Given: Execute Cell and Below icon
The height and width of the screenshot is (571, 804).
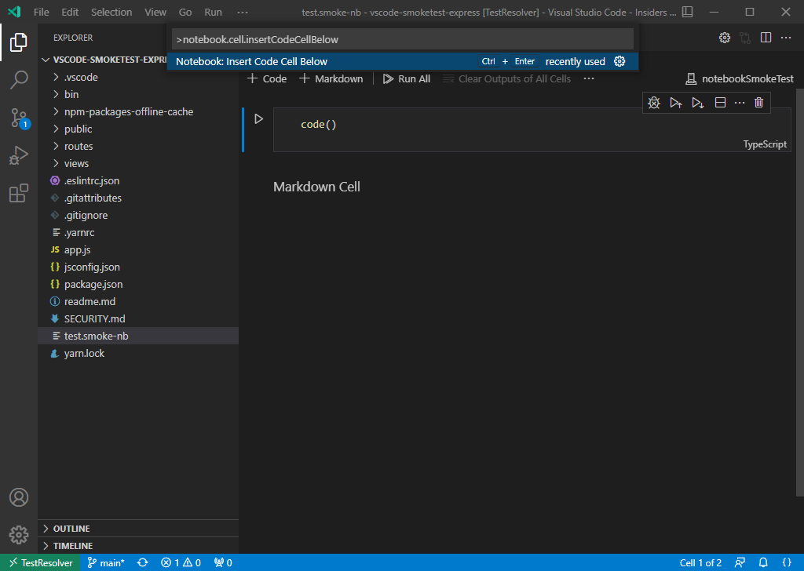Looking at the screenshot, I should pos(697,103).
